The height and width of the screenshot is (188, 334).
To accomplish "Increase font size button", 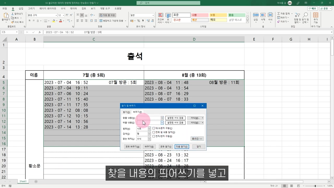I will point(67,15).
